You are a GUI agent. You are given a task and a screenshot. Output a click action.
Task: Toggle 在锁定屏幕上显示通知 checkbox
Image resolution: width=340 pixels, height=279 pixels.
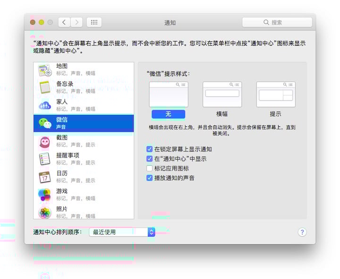pos(149,149)
